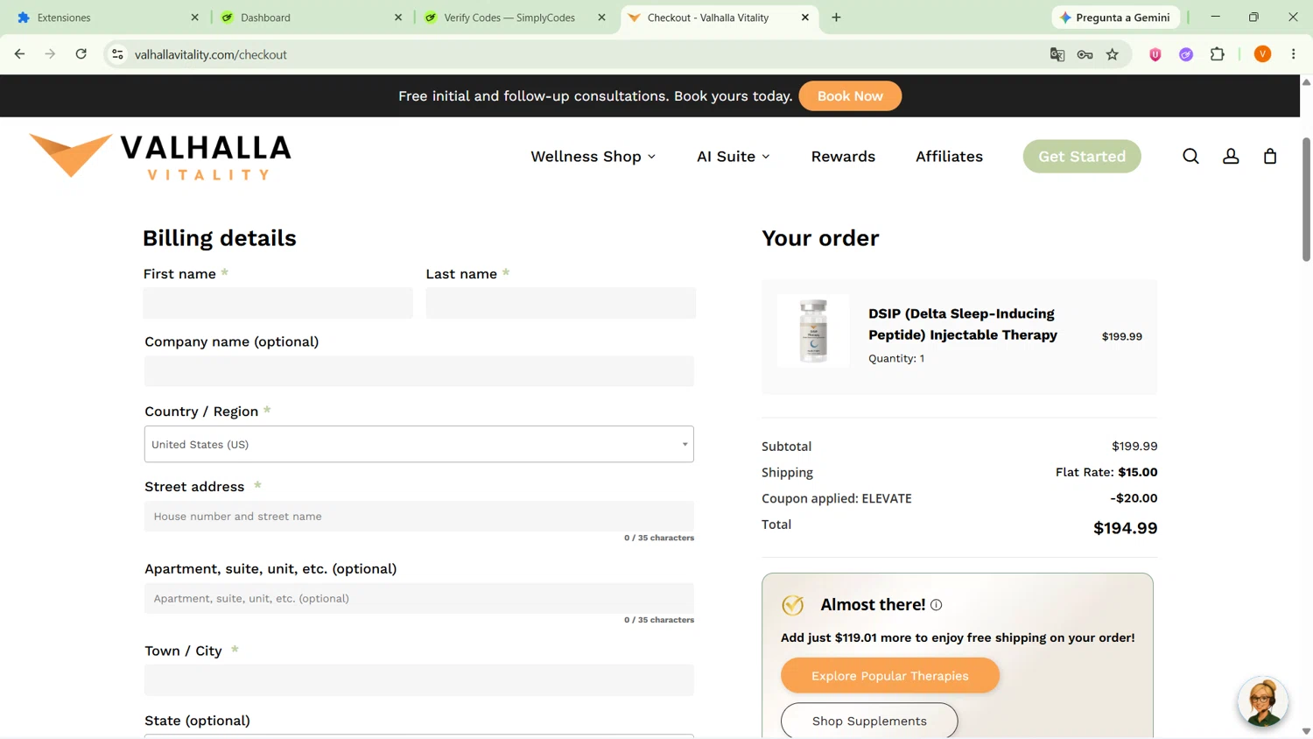
Task: Click the Your order heading
Action: [820, 238]
